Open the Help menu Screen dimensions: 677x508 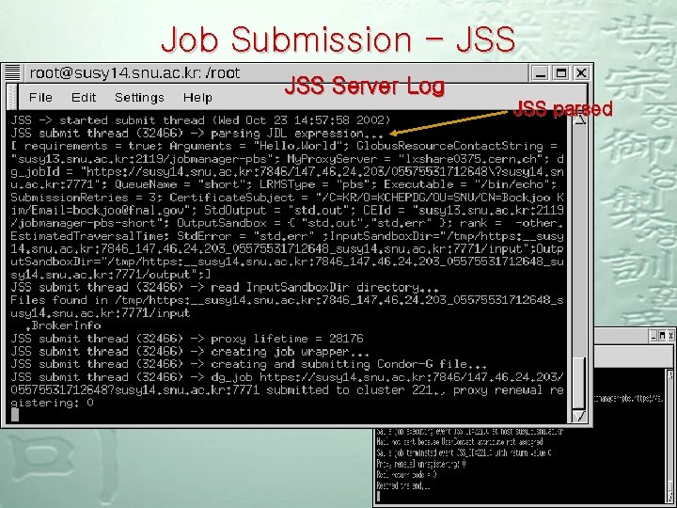pyautogui.click(x=197, y=98)
